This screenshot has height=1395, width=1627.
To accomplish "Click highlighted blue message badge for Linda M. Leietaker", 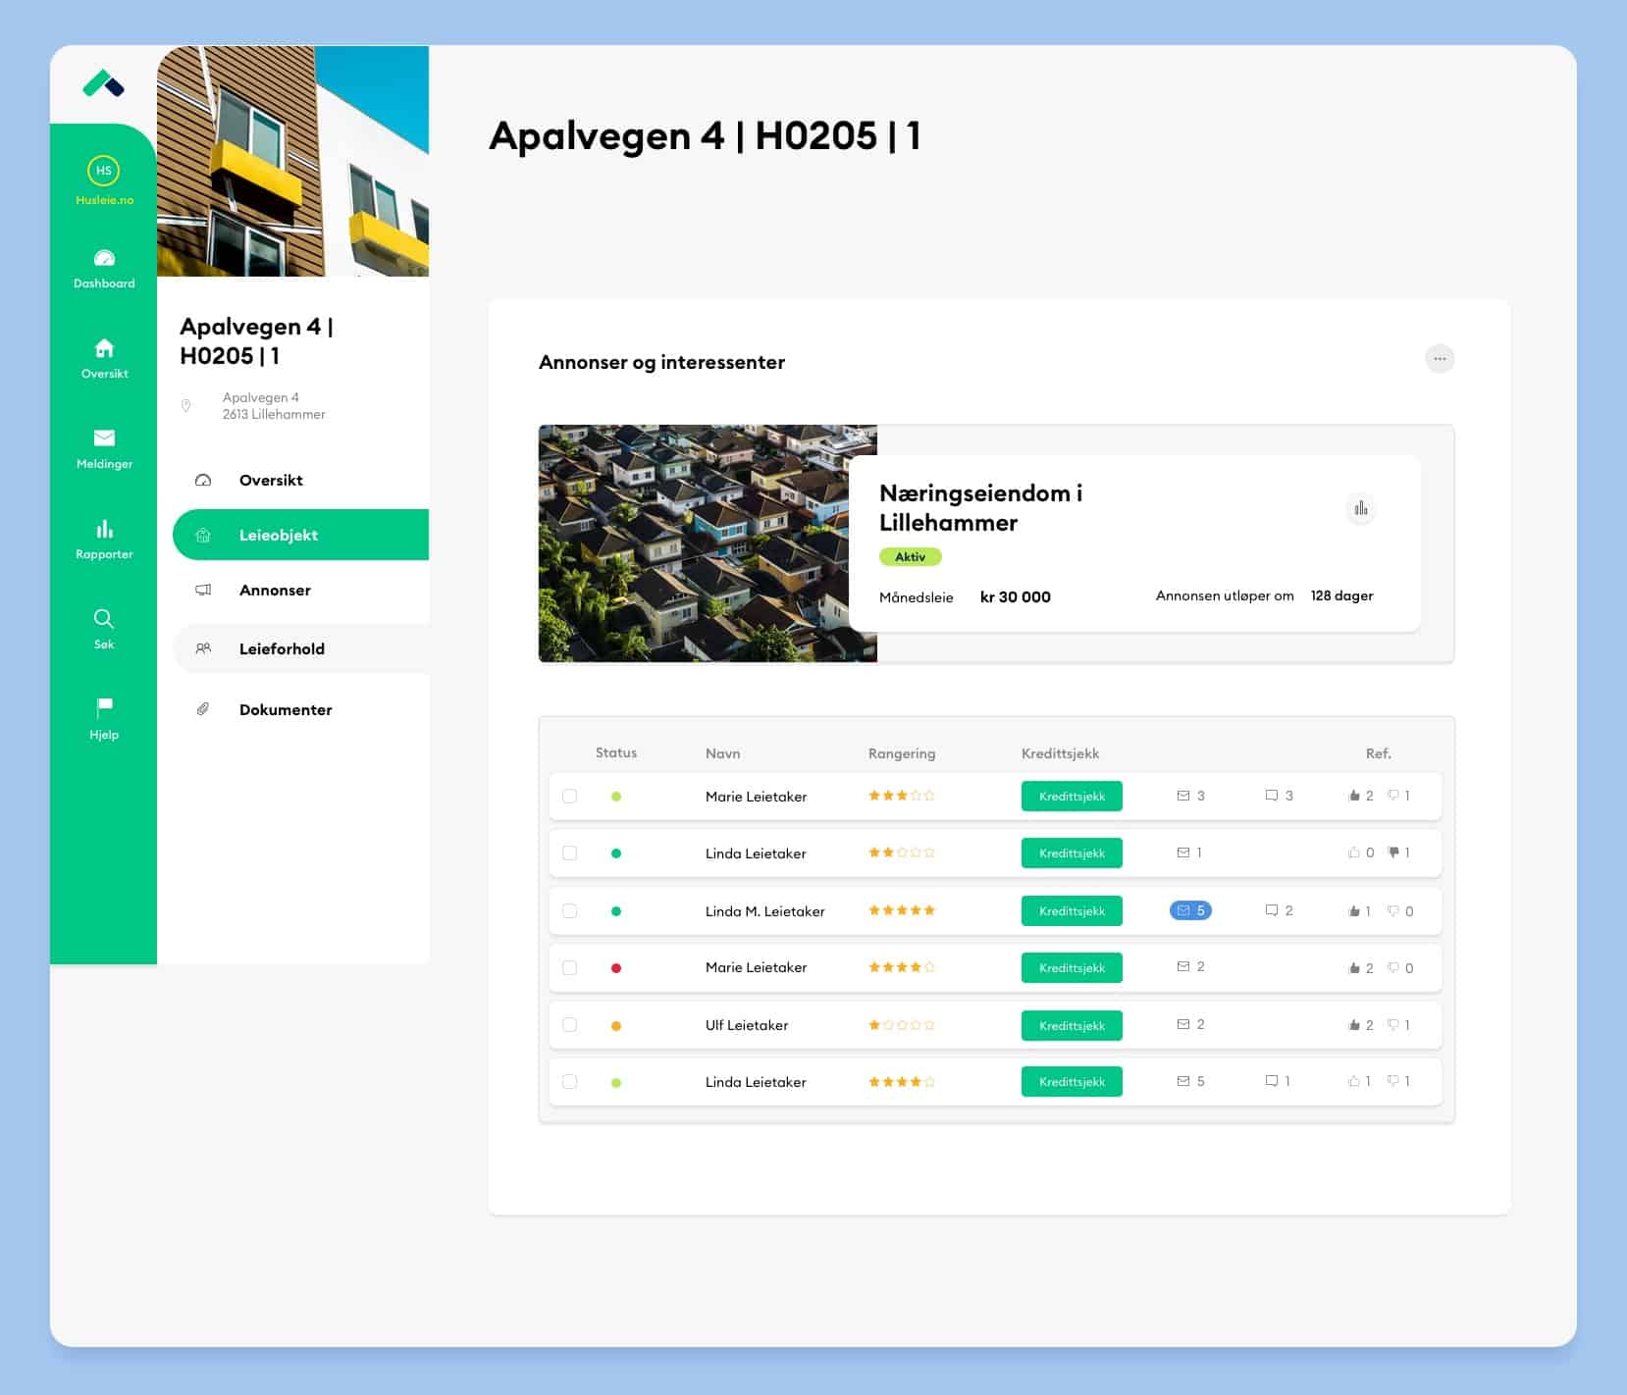I will [1190, 910].
